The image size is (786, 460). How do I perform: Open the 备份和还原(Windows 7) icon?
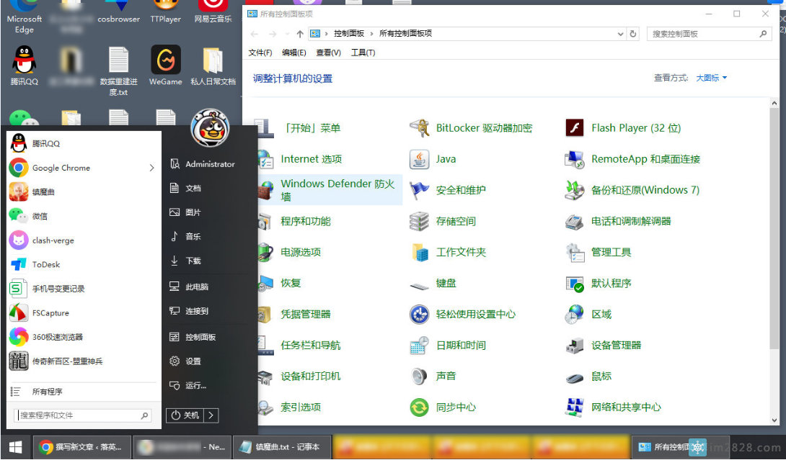[x=575, y=190]
